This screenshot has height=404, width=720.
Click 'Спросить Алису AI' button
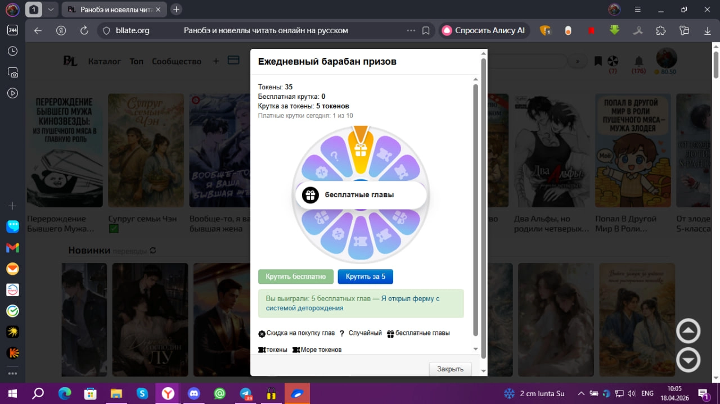(484, 31)
